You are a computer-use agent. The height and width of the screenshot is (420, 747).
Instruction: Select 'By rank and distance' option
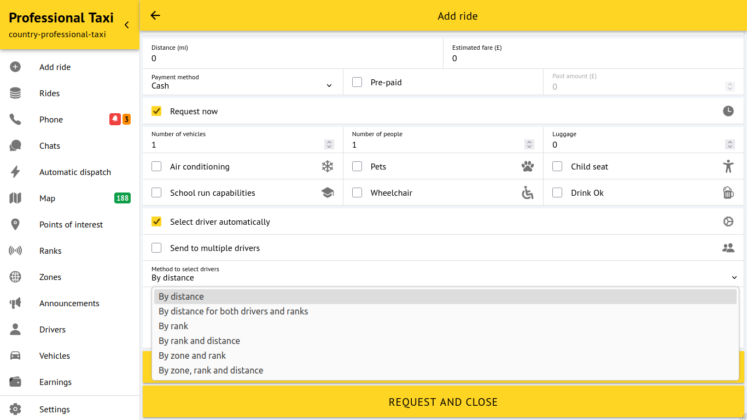tap(199, 341)
